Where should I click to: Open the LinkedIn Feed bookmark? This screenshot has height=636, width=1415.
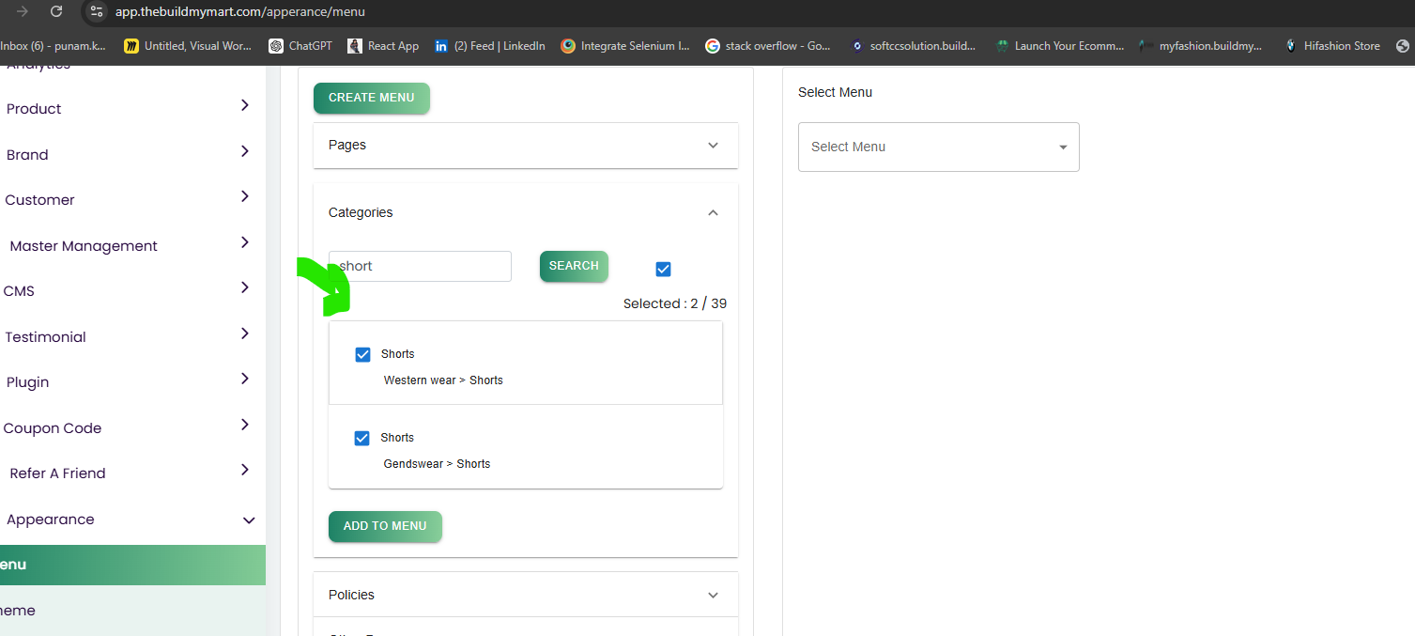pyautogui.click(x=489, y=45)
